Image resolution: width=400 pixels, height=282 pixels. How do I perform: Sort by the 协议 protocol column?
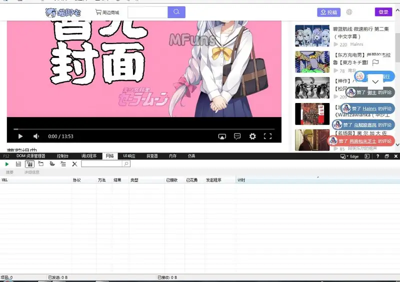tap(84, 180)
